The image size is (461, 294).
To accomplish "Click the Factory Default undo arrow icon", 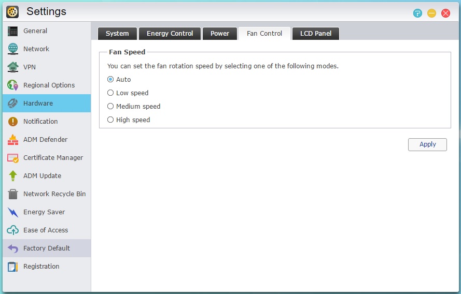I will tap(12, 248).
